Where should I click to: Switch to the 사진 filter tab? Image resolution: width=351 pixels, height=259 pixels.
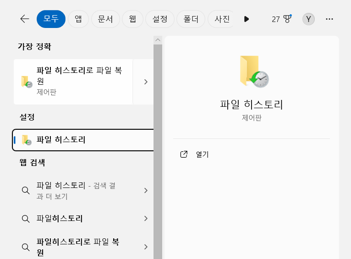coord(221,19)
